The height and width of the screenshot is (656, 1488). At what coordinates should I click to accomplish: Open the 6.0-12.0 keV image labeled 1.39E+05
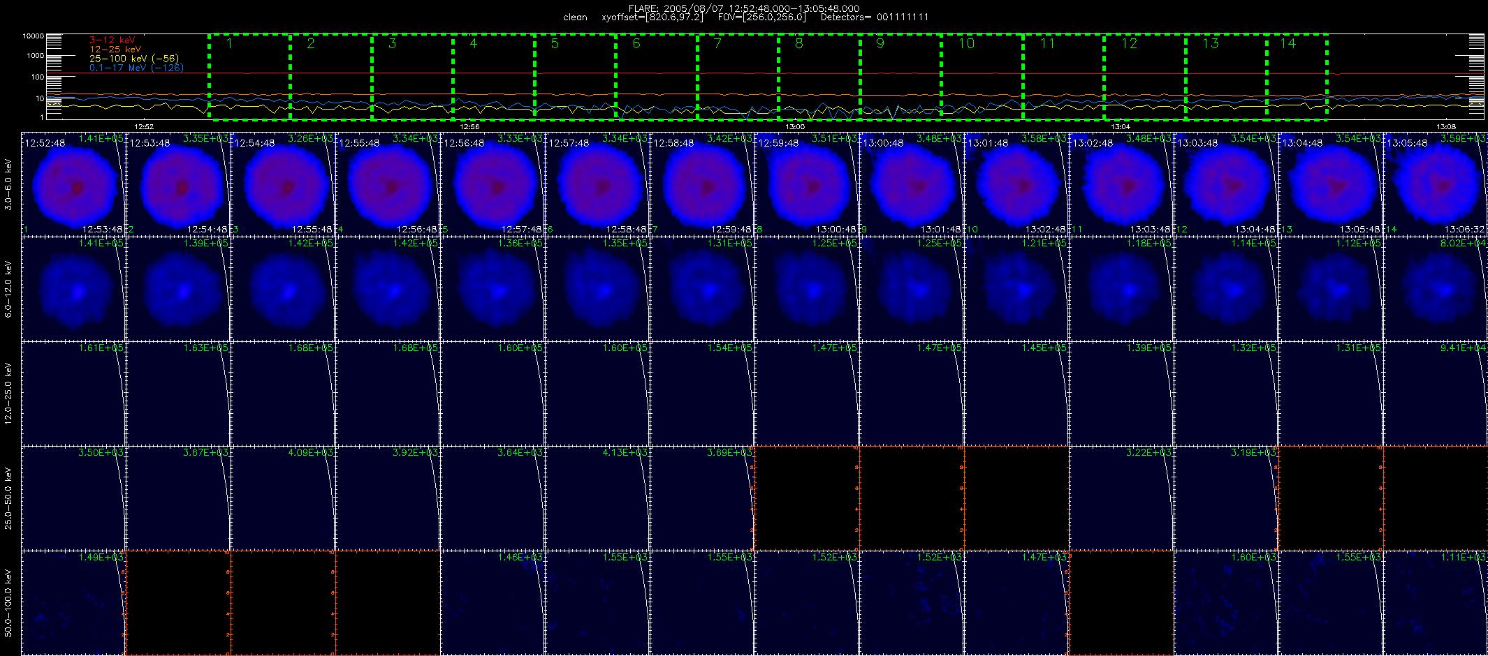tap(178, 289)
